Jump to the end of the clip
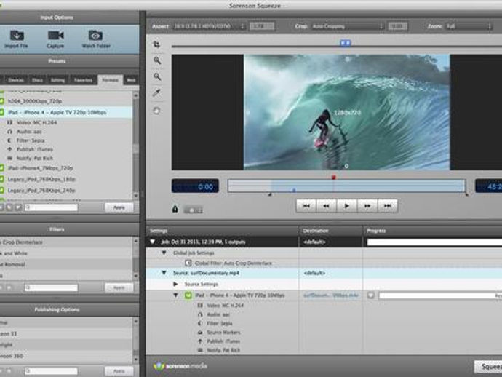The width and height of the screenshot is (502, 377). pos(387,206)
